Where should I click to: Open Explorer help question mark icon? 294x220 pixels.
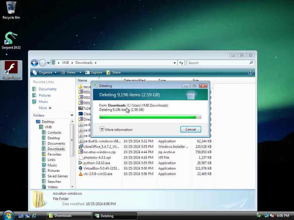click(x=250, y=72)
